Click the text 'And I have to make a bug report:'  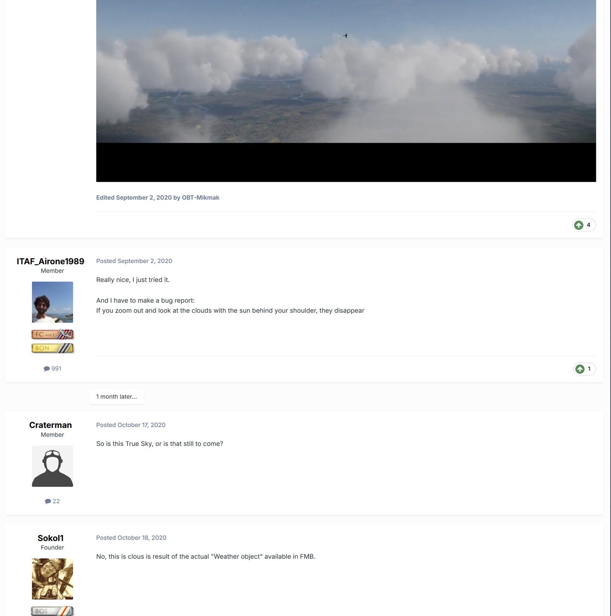tap(145, 300)
